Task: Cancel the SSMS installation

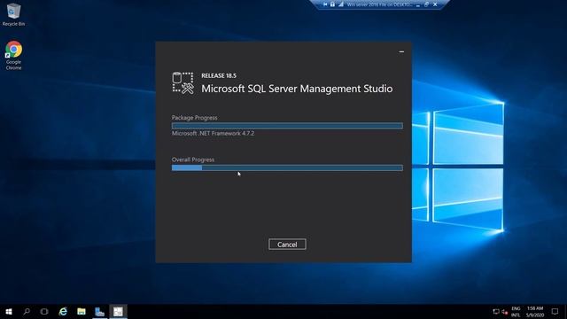Action: pos(287,245)
